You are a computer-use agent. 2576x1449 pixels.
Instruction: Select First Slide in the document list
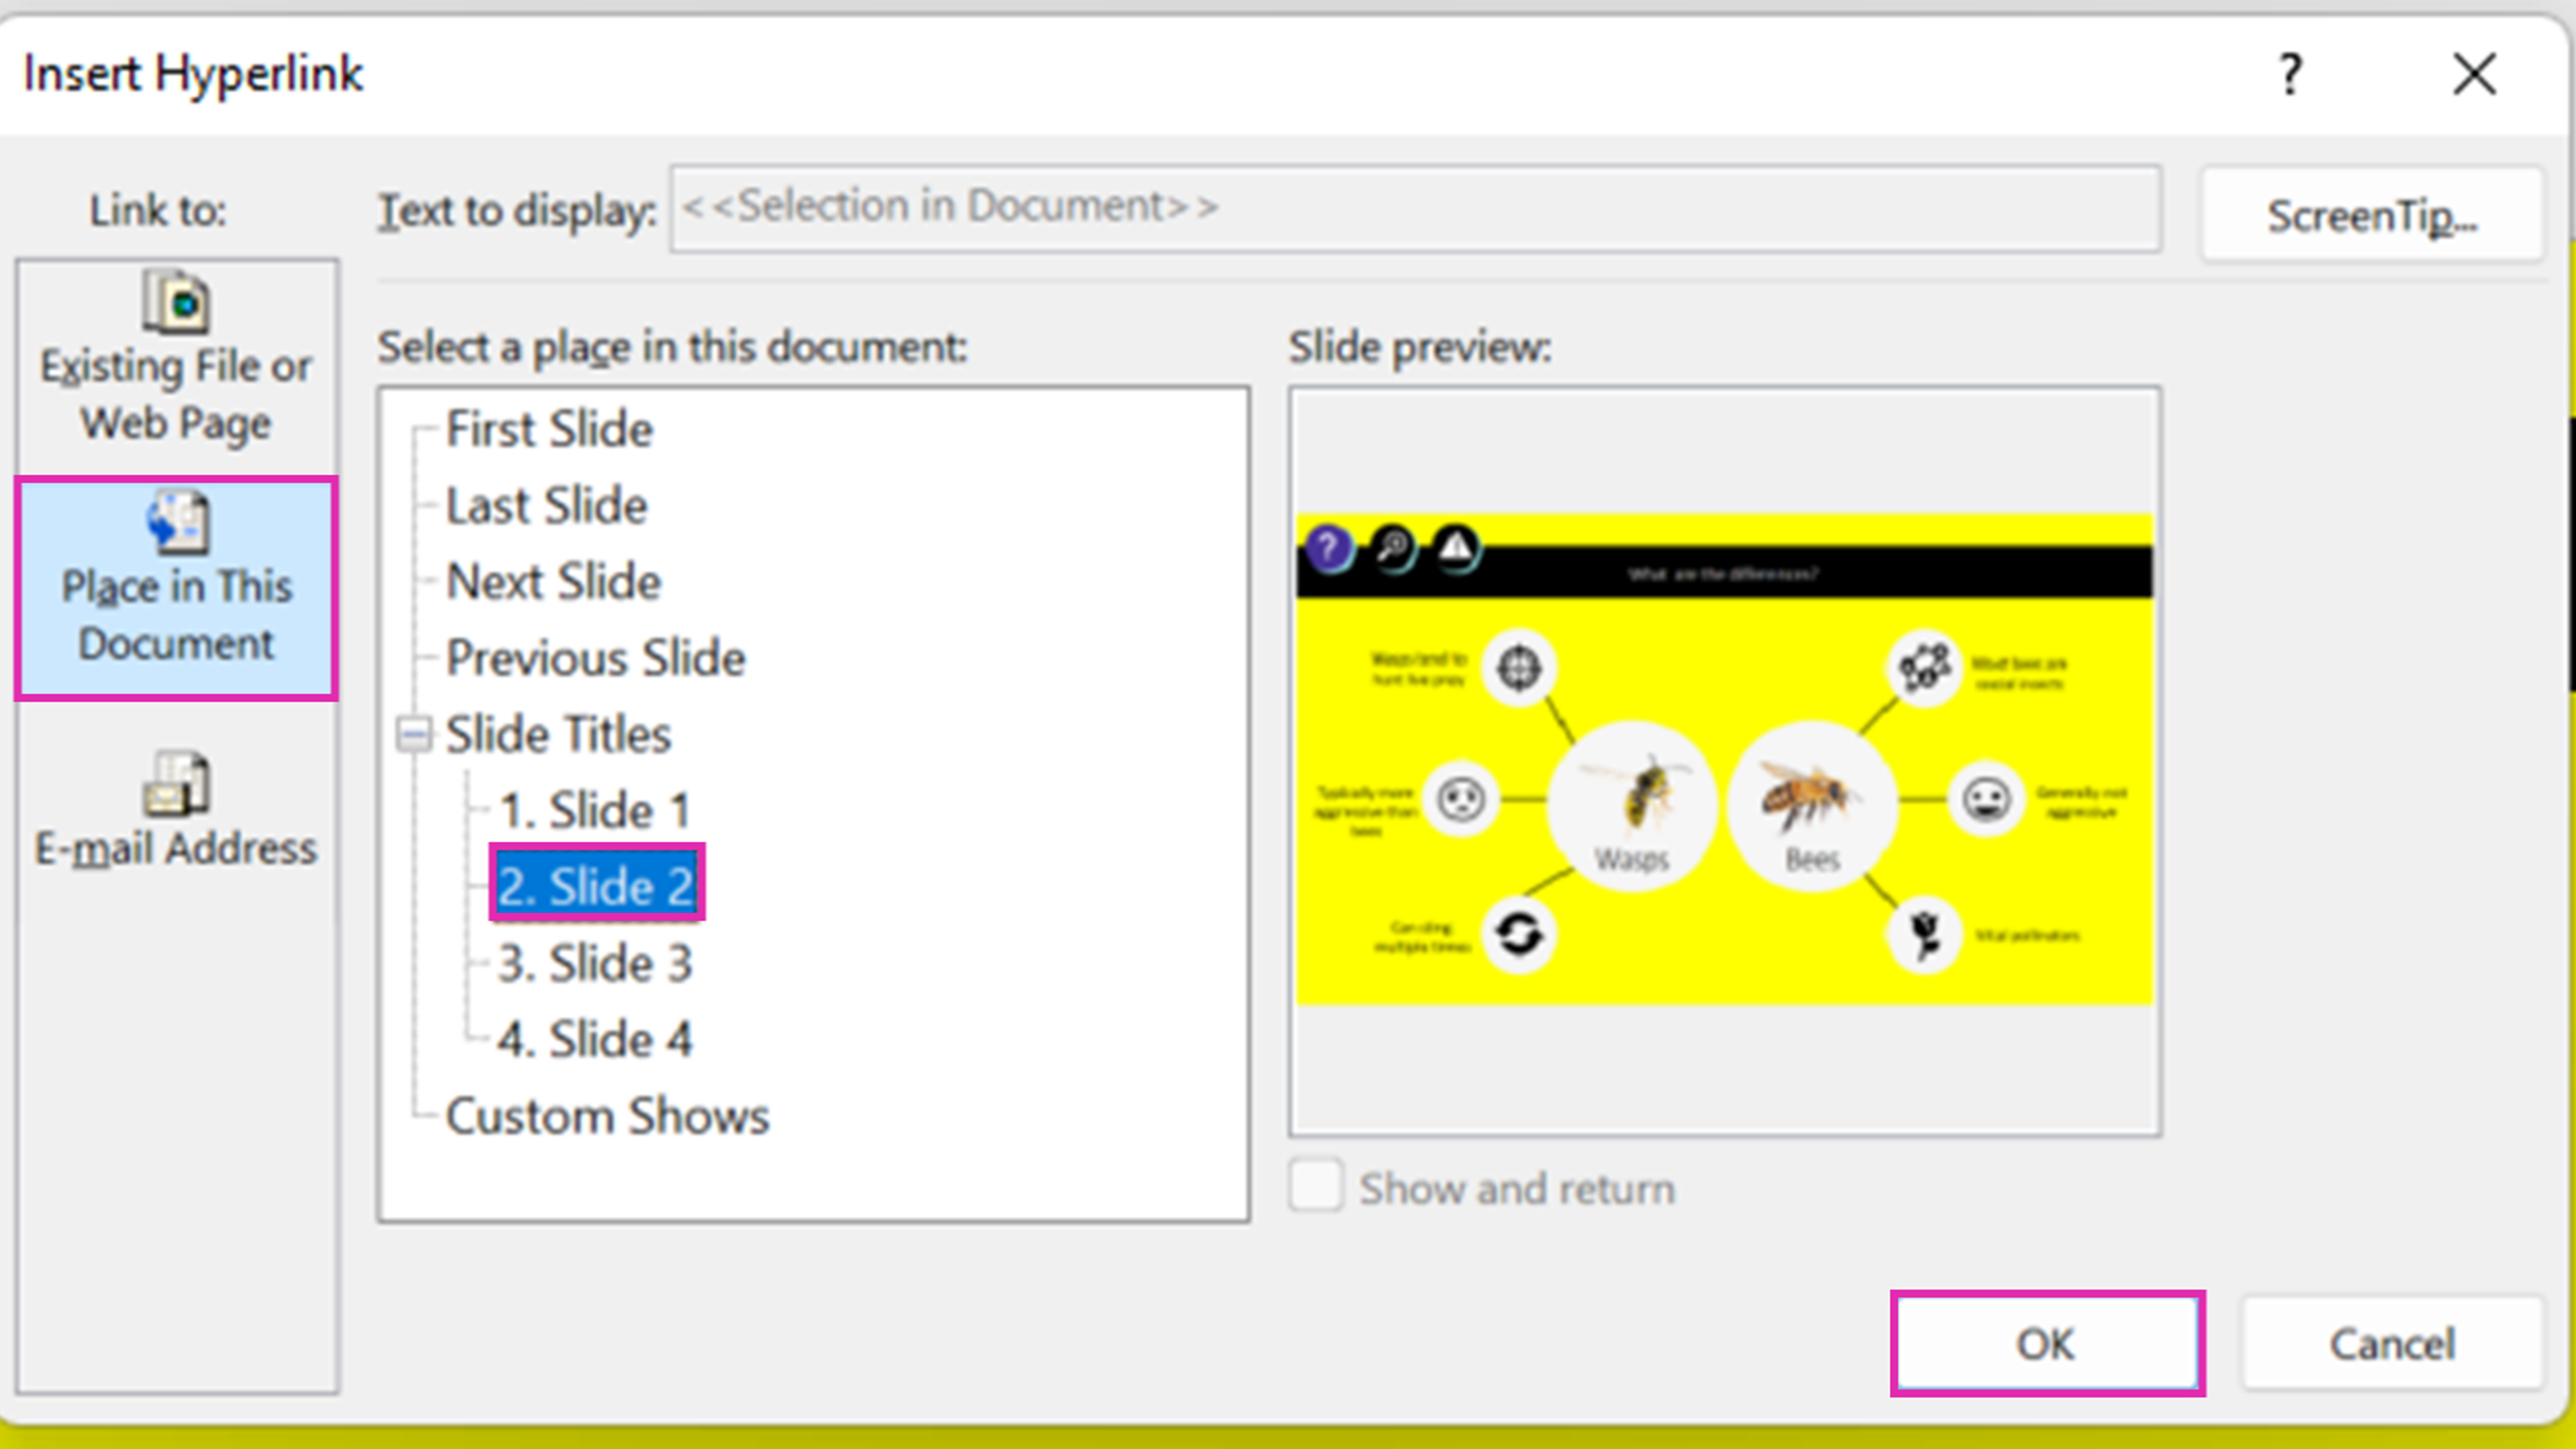(x=550, y=429)
